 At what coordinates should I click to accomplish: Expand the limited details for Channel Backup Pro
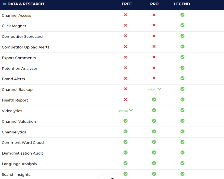159,89
